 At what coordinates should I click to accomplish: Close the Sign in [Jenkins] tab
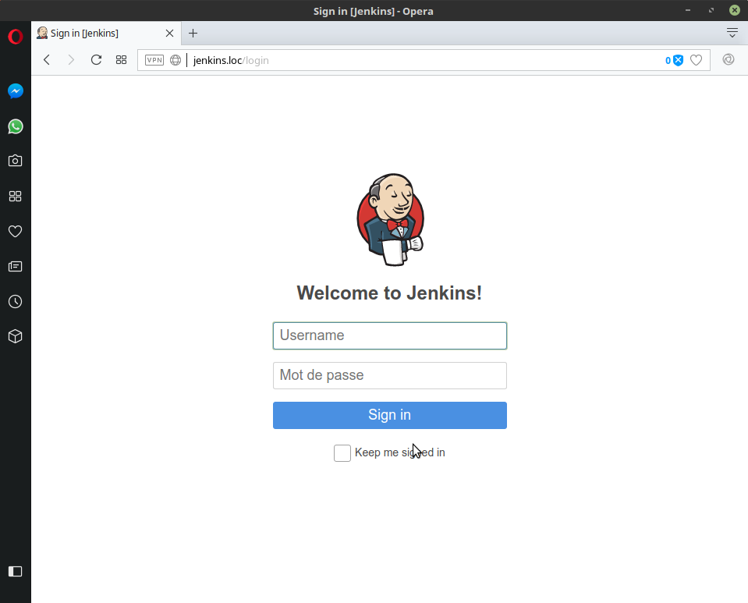(169, 34)
